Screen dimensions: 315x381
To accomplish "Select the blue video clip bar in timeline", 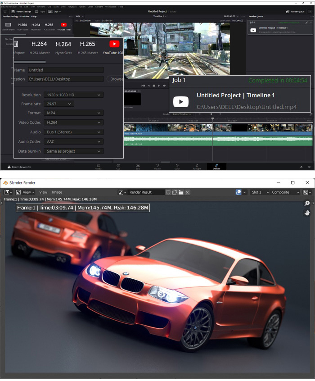I will (218, 133).
